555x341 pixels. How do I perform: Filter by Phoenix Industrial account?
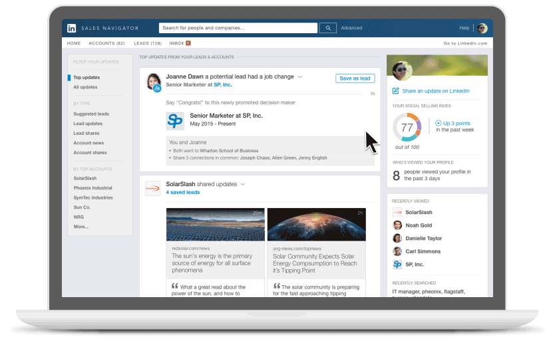click(x=92, y=188)
